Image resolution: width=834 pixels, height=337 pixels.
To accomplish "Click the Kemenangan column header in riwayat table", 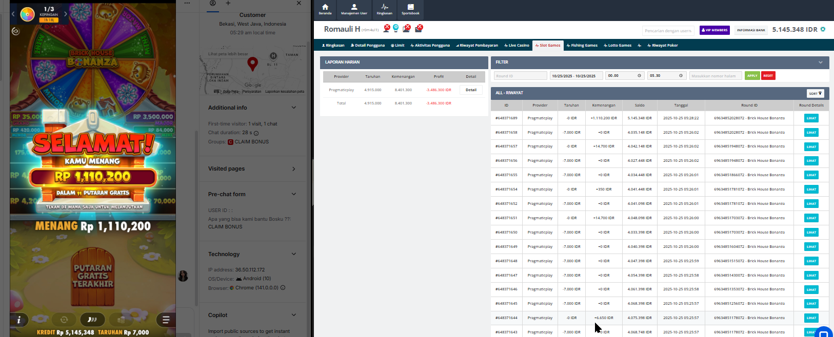I will pyautogui.click(x=604, y=106).
